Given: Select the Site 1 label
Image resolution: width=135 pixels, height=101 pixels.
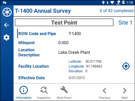Looking at the screenshot, I should coord(125,23).
